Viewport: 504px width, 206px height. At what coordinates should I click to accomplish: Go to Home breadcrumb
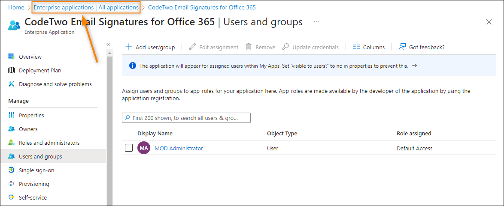(x=16, y=7)
